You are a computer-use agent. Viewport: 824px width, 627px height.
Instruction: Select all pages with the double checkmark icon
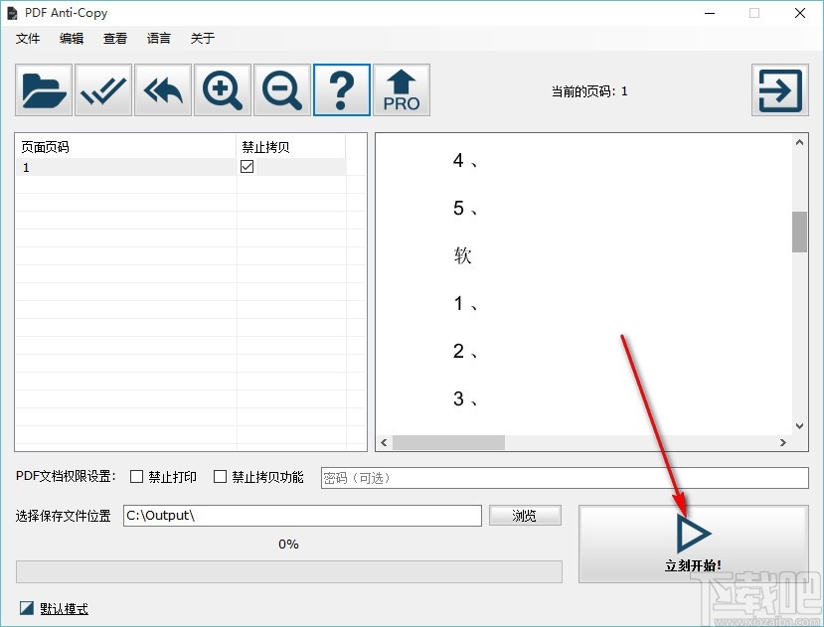(x=102, y=89)
